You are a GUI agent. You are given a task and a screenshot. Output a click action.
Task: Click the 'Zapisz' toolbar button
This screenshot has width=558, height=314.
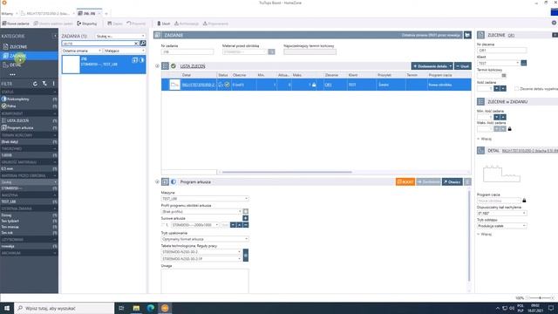coord(115,24)
